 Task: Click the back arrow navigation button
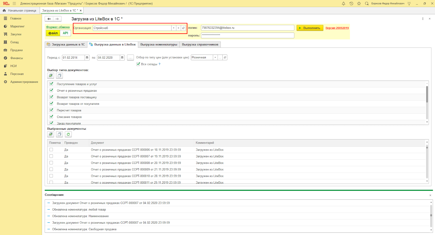point(49,19)
